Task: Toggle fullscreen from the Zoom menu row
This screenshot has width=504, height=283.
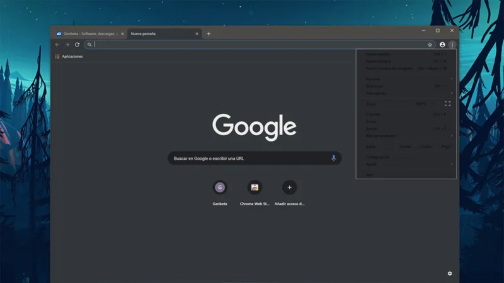Action: [447, 104]
